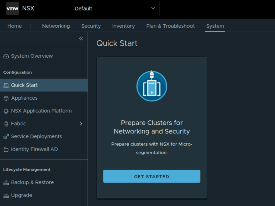Open the Security tab
The height and width of the screenshot is (206, 275).
coord(91,26)
